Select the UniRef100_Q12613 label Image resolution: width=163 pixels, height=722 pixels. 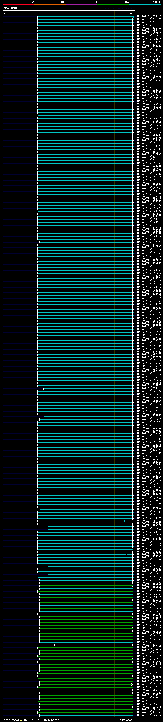click(x=149, y=670)
